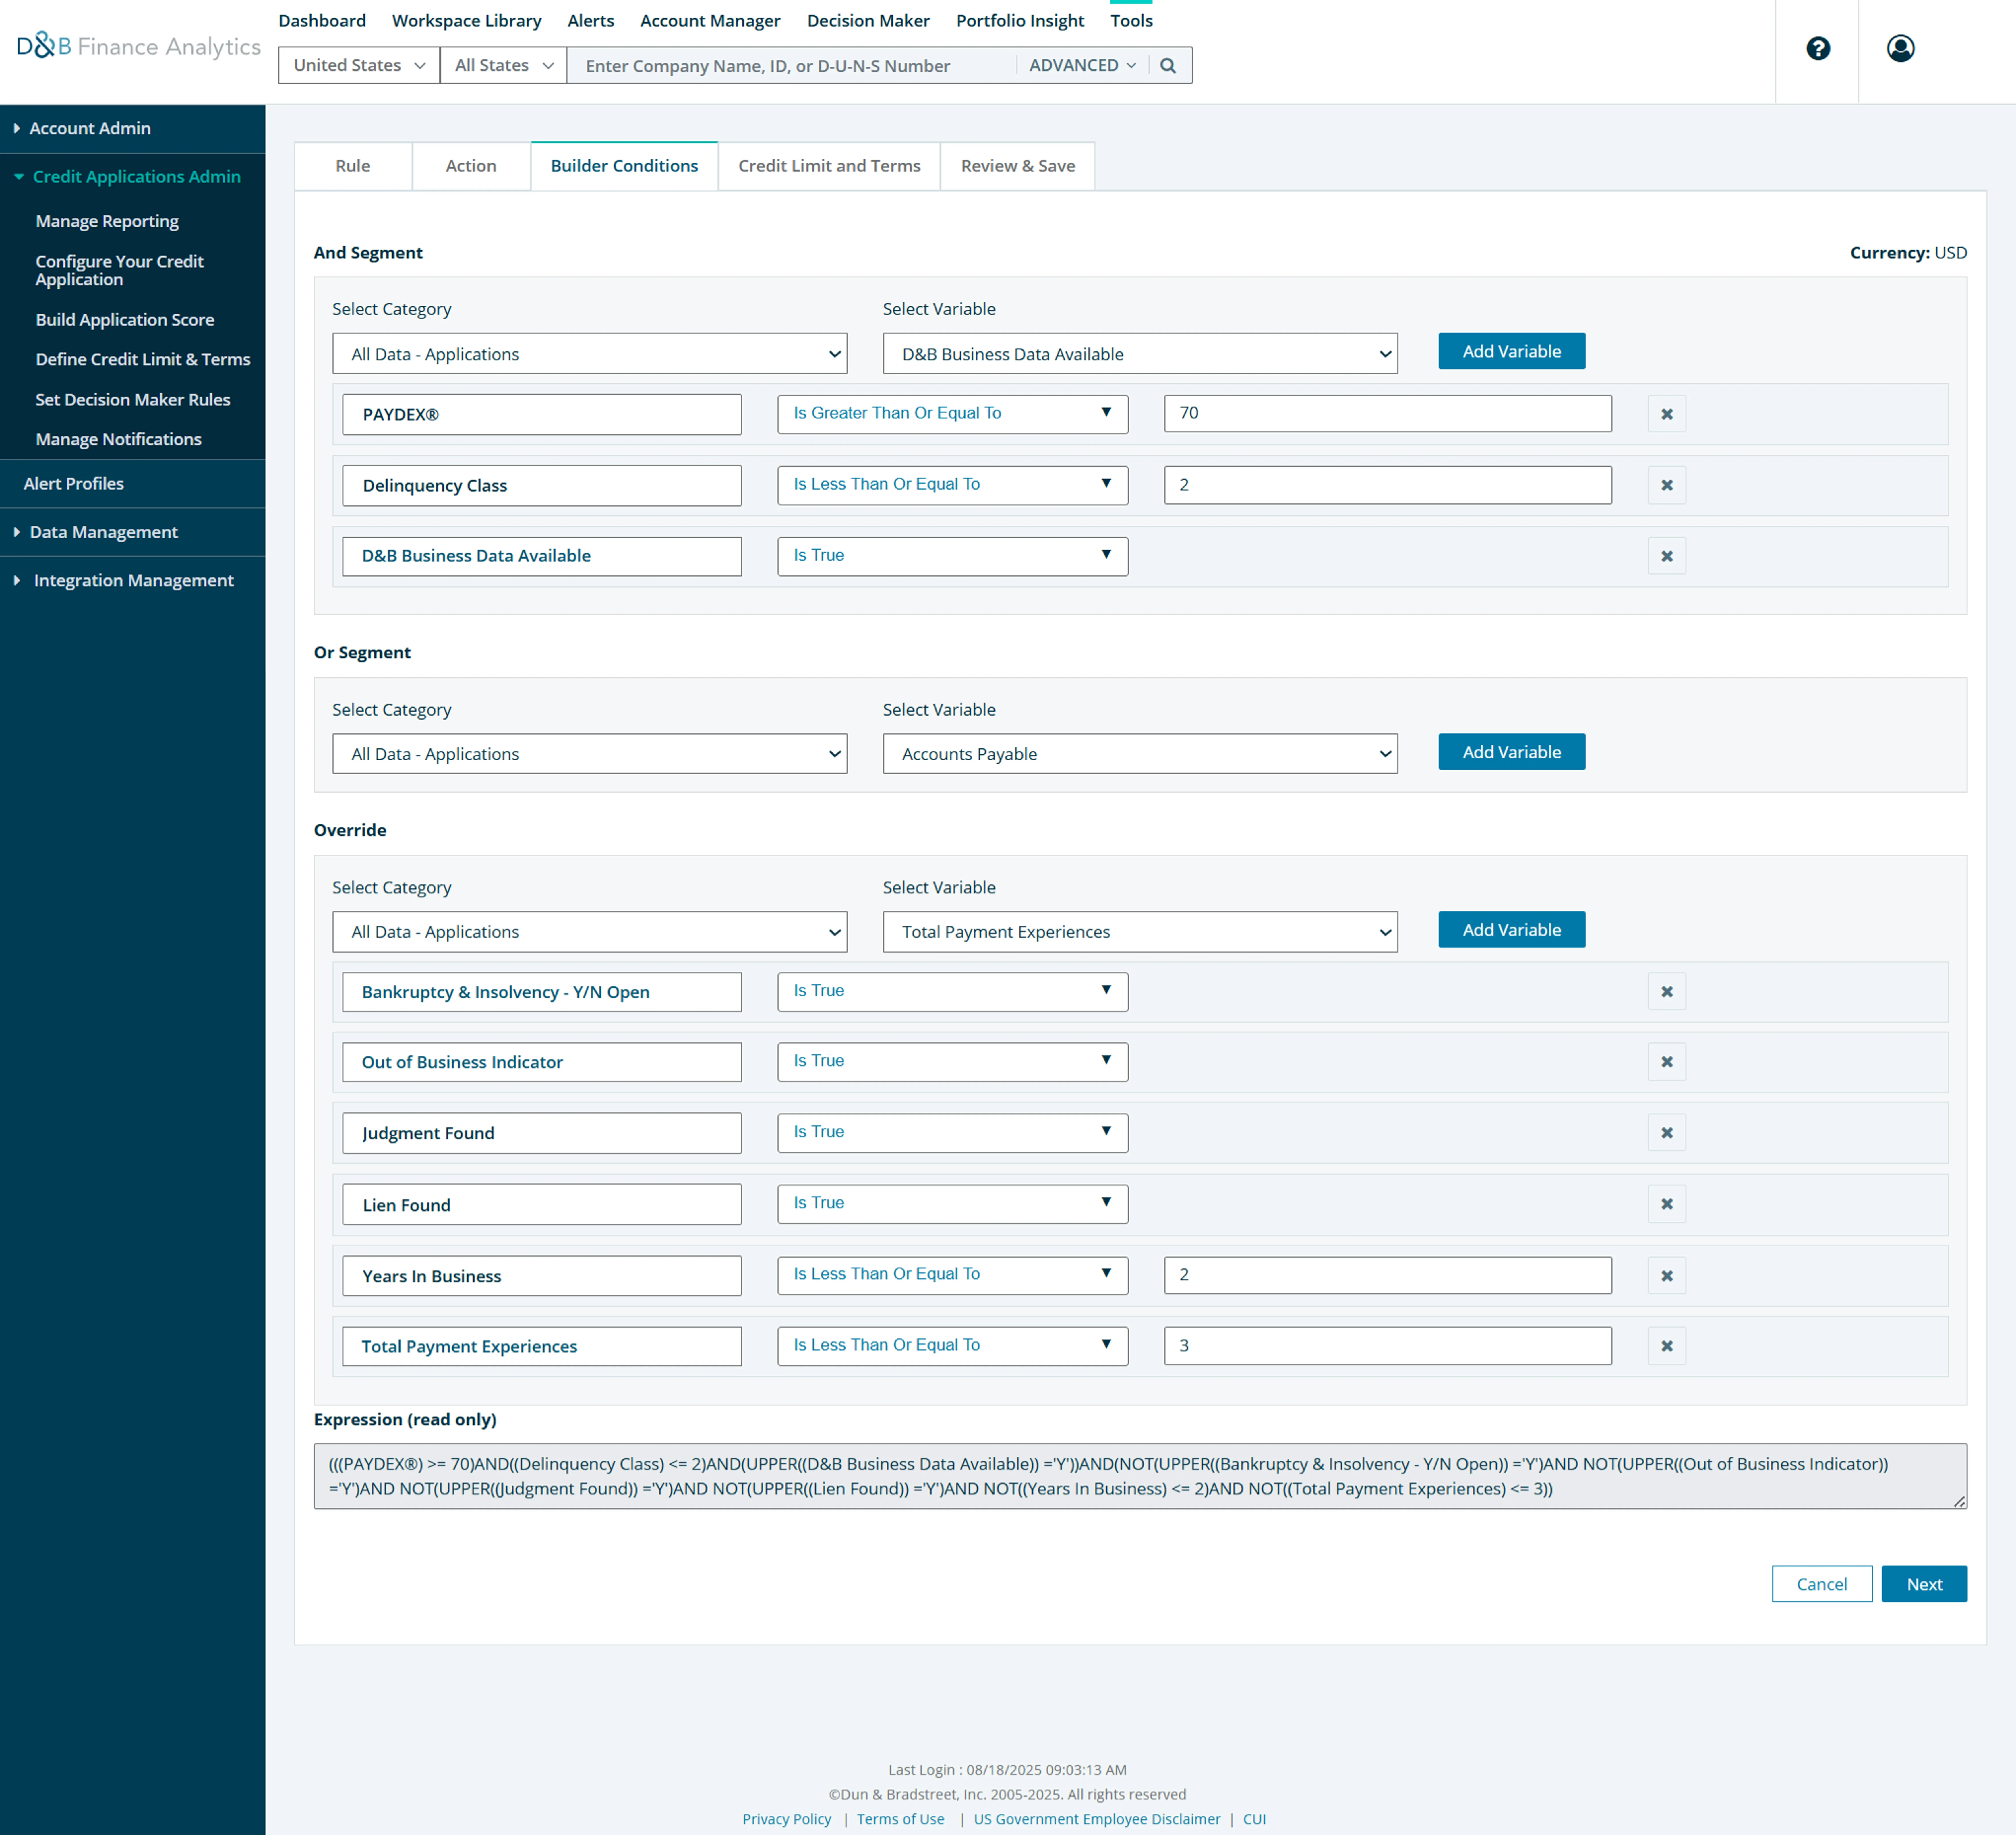Image resolution: width=2016 pixels, height=1835 pixels.
Task: Collapse the Credit Applications Admin section
Action: tap(136, 176)
